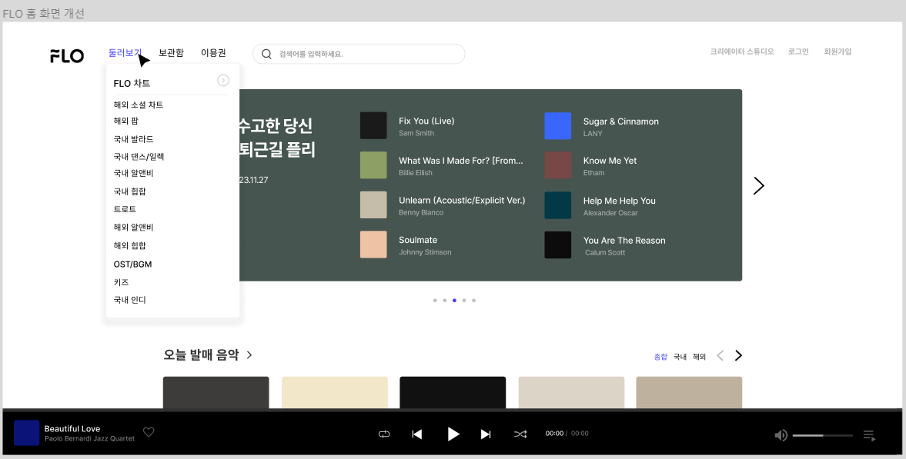The image size is (906, 459).
Task: Open the FLO 차트 circled arrow
Action: pyautogui.click(x=223, y=80)
